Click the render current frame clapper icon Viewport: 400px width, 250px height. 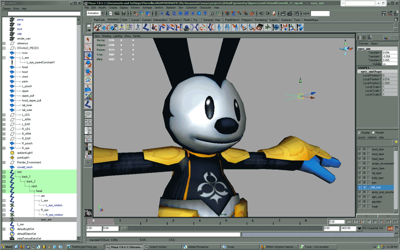click(283, 13)
